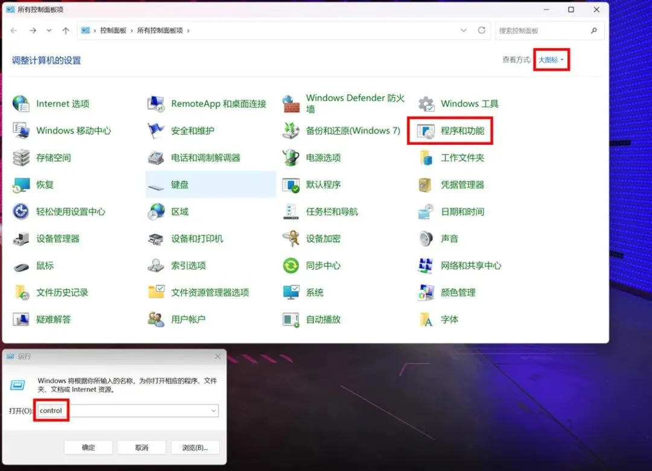Confirm Run dialog with 确定

(x=88, y=447)
